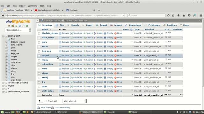
Task: Open the taskbar terminal launcher icon
Action: click(x=21, y=112)
